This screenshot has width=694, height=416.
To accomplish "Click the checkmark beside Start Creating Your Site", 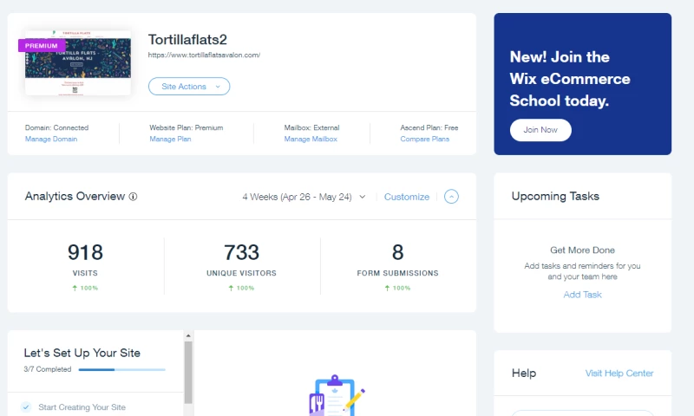I will click(x=26, y=406).
